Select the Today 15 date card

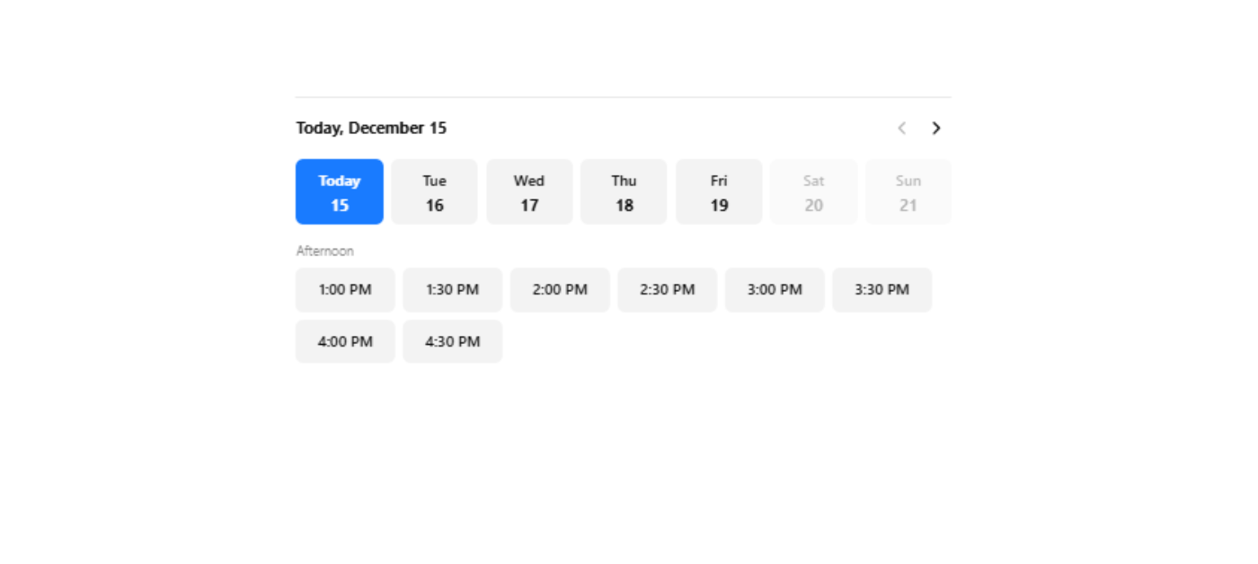coord(339,191)
